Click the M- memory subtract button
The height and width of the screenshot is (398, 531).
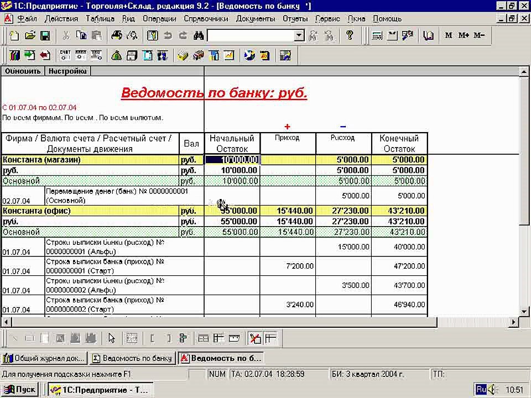click(479, 35)
